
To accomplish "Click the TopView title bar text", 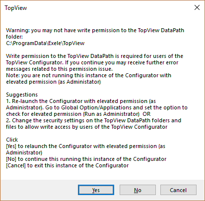I will pos(16,8).
